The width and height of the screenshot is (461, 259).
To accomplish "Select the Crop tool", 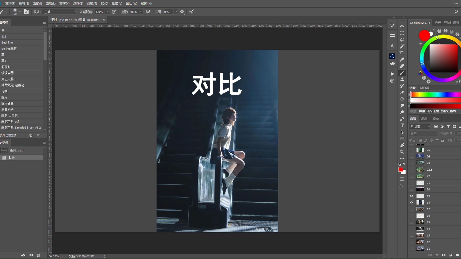I will 402,53.
